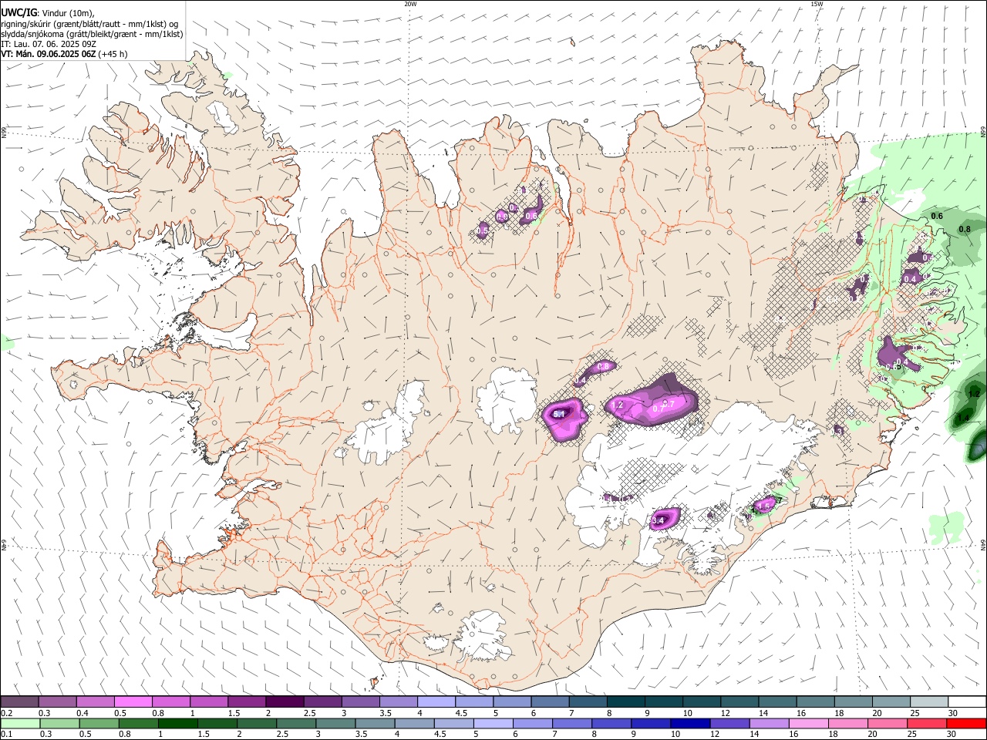
Task: Pick the navy blue swatch labeled 10 in the rain scale
Action: coord(690,724)
